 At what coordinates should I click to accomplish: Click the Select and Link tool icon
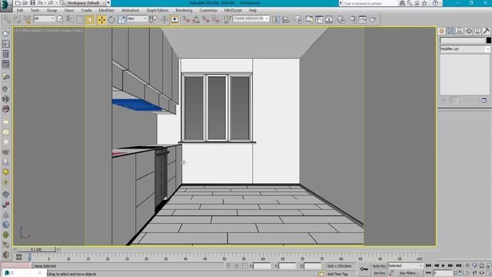7,20
